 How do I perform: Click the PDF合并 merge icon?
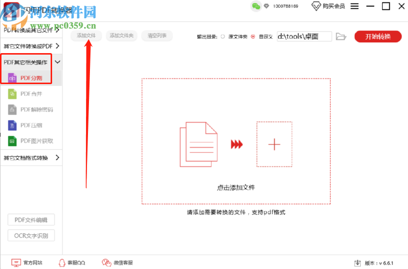(x=12, y=94)
